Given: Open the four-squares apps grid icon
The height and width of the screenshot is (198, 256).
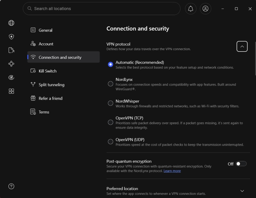Looking at the screenshot, I should point(11,91).
